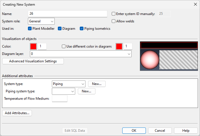Uncheck the Plant Modeller checkbox

pos(30,29)
